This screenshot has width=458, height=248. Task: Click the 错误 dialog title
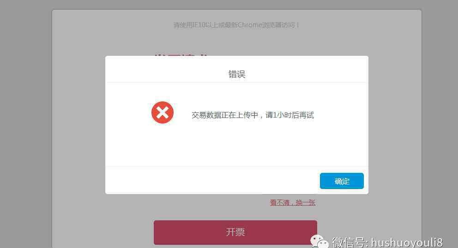pyautogui.click(x=236, y=74)
